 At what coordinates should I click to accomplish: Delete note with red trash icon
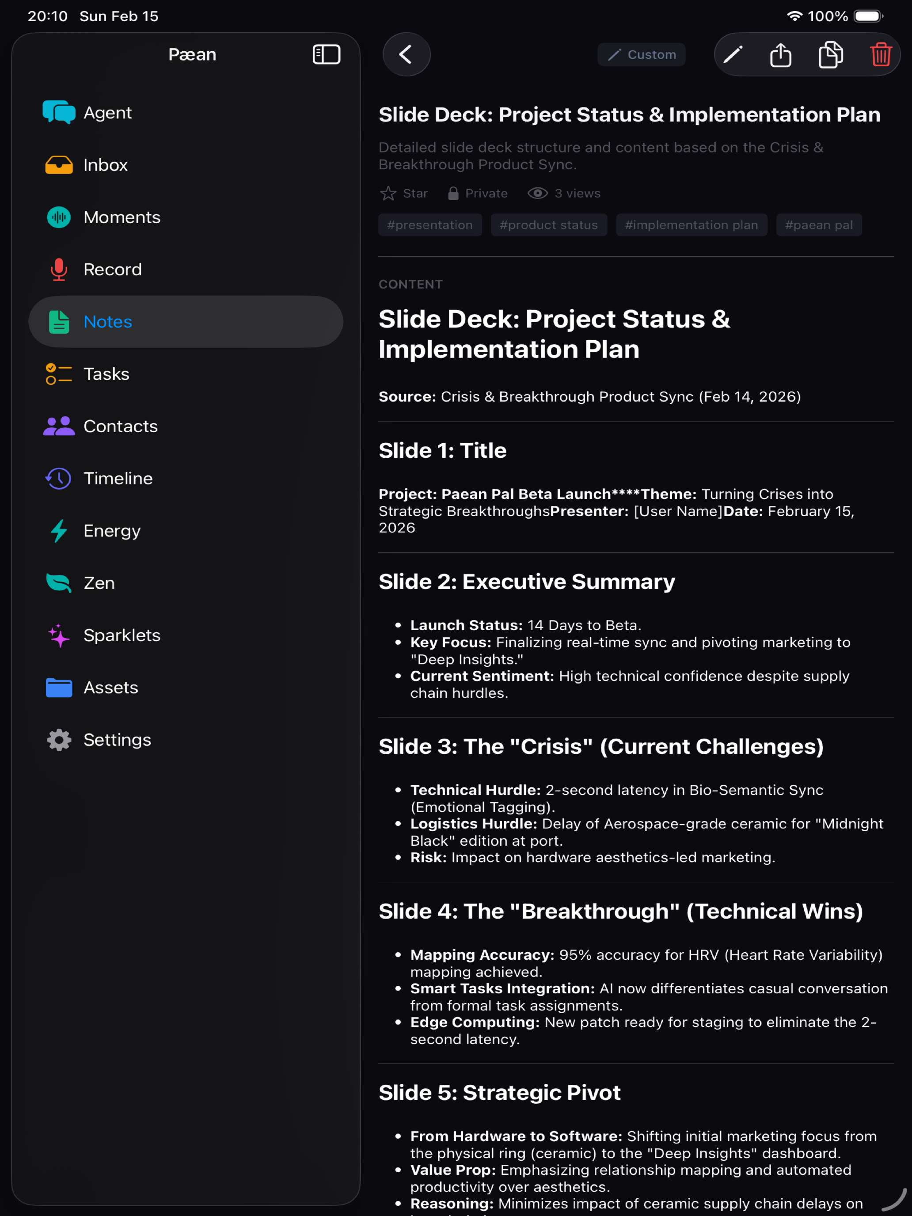[x=881, y=54]
